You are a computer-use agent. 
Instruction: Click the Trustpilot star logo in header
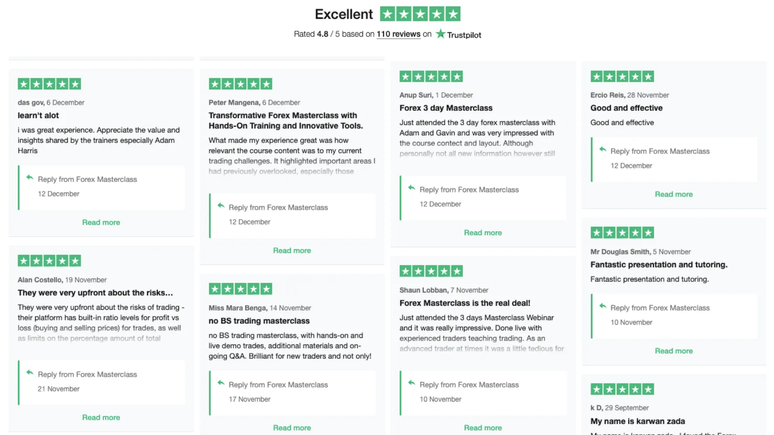click(441, 34)
